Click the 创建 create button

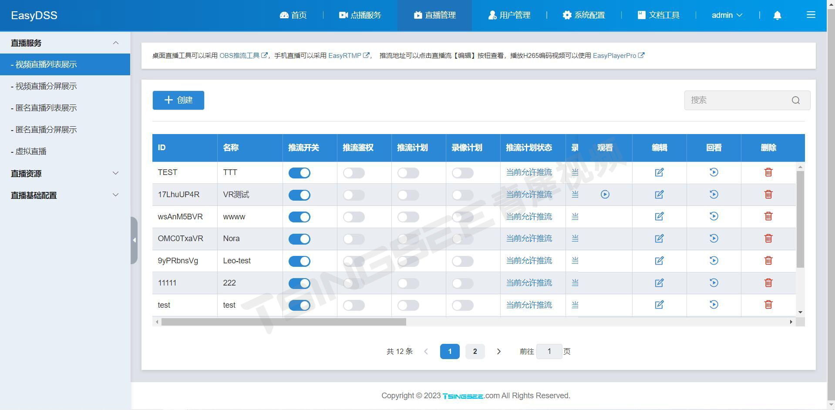click(178, 100)
